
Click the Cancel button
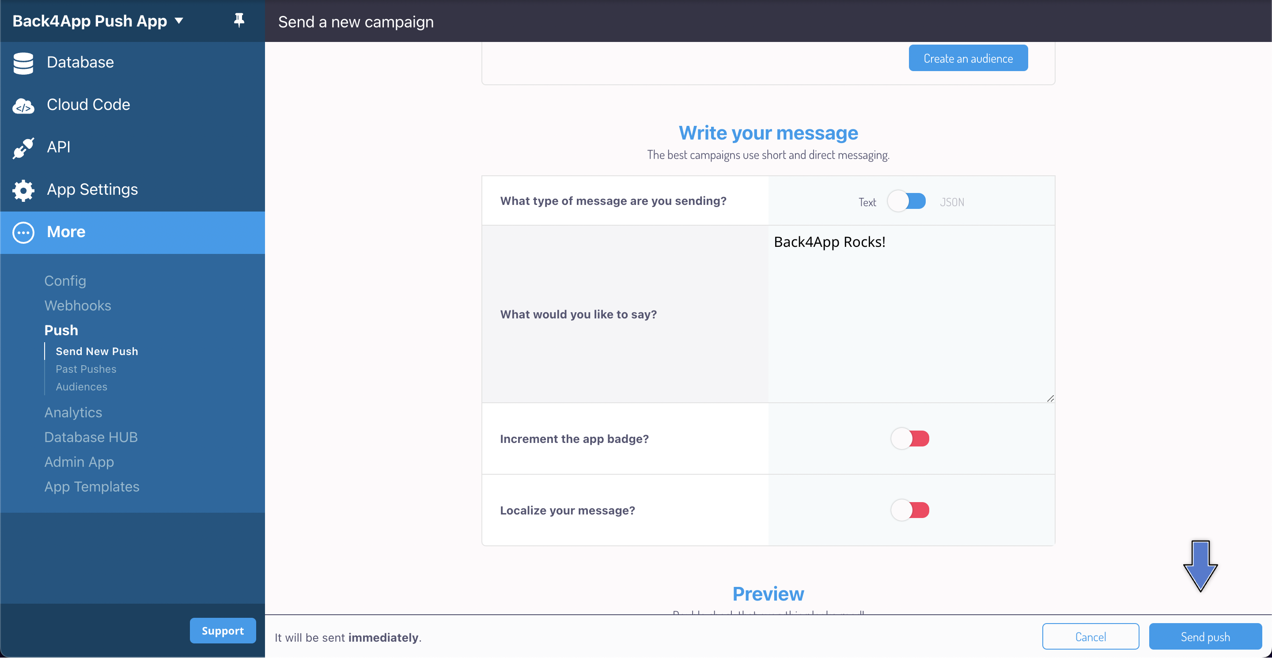[1091, 637]
